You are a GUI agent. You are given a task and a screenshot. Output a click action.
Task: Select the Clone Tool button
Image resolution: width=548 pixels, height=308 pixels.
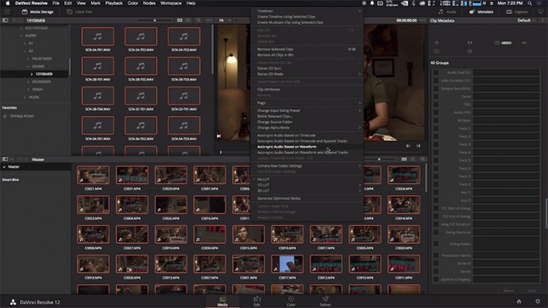coord(79,12)
